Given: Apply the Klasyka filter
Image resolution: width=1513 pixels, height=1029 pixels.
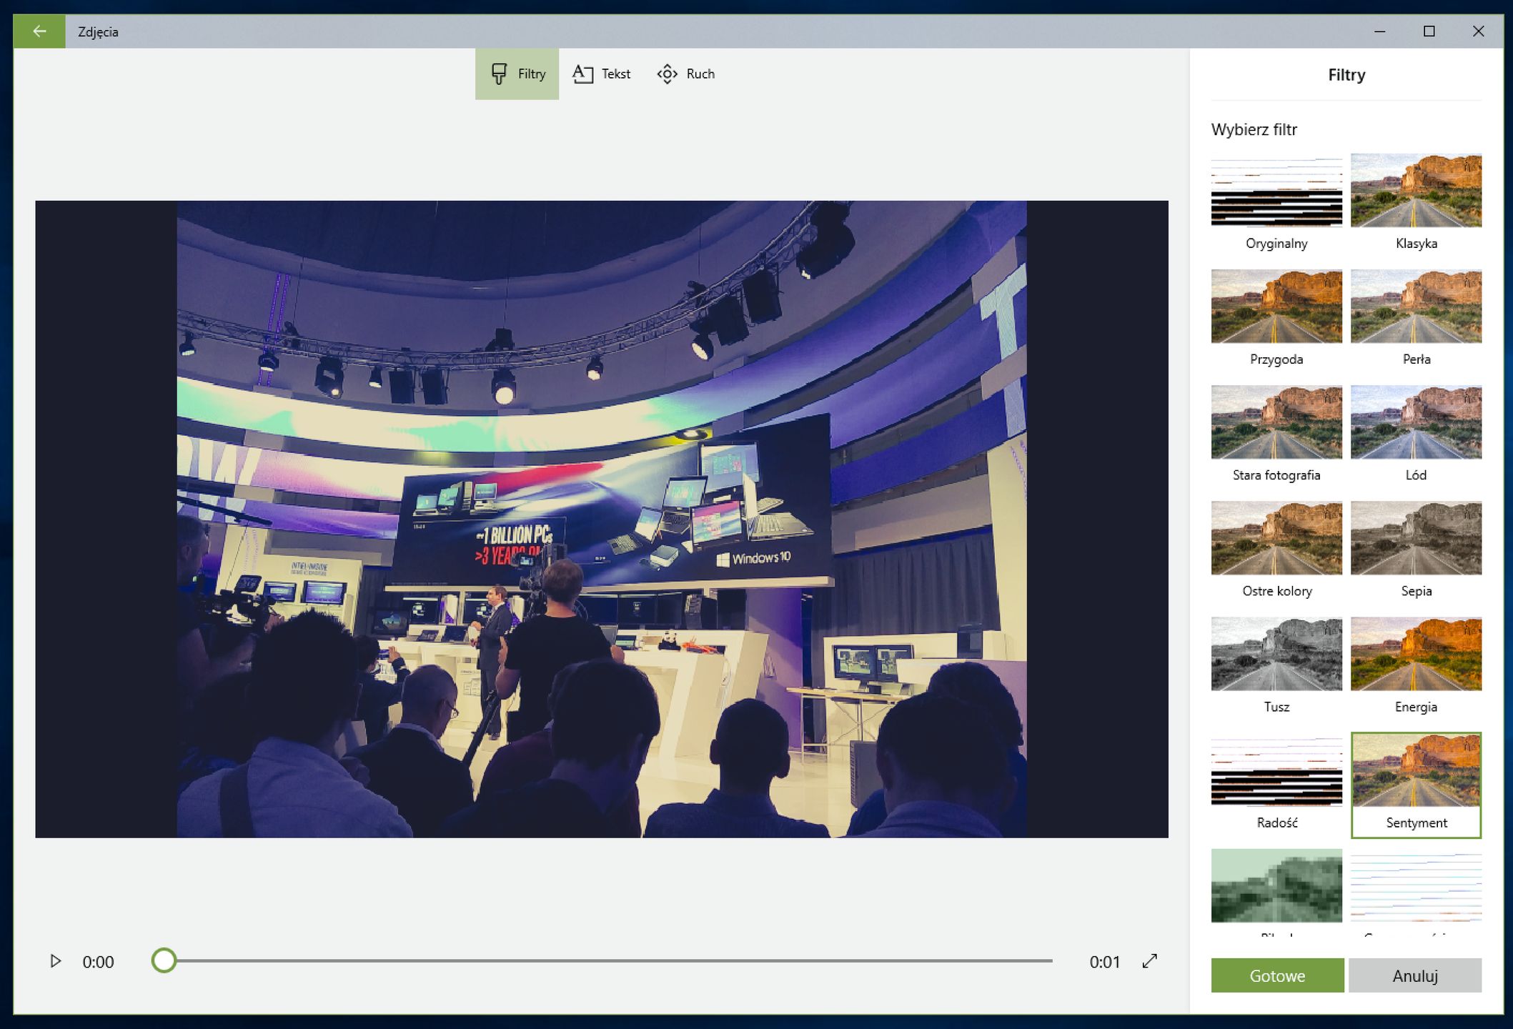Looking at the screenshot, I should click(1415, 191).
